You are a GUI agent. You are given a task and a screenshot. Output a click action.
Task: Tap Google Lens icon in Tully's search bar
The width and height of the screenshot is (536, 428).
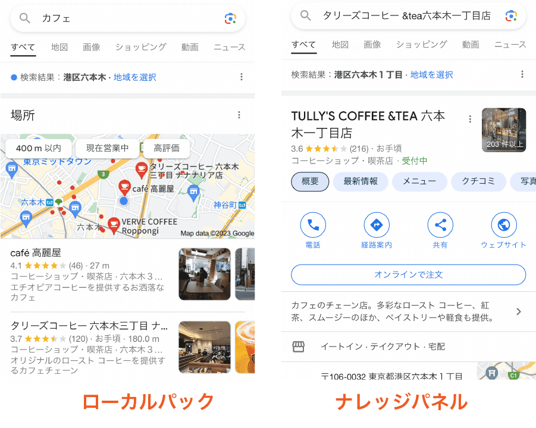[511, 15]
